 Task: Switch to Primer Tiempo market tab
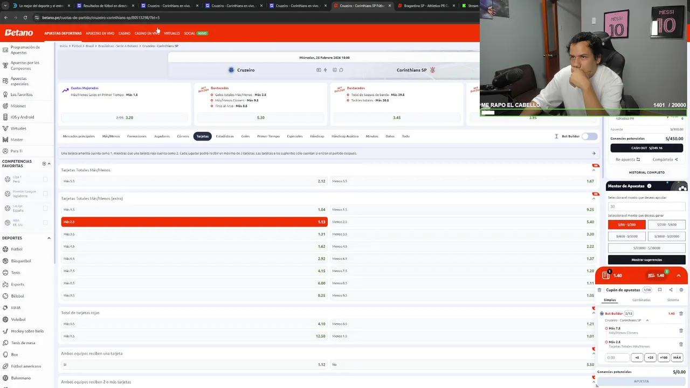[x=268, y=136]
